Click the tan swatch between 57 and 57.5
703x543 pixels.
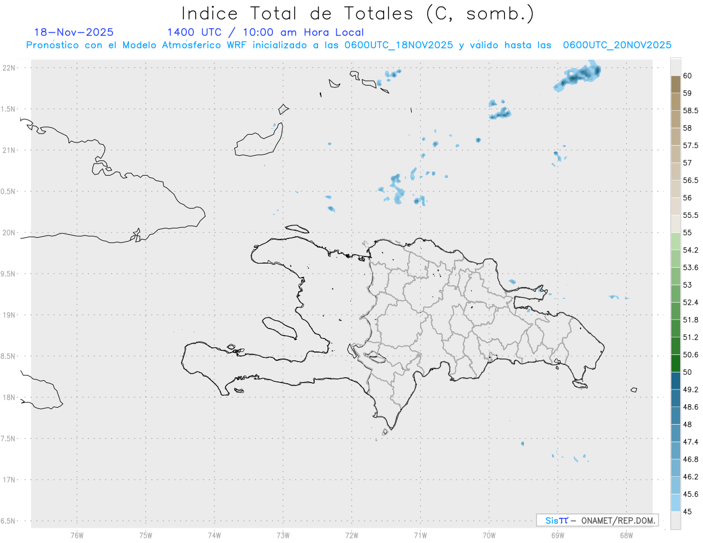[x=675, y=154]
